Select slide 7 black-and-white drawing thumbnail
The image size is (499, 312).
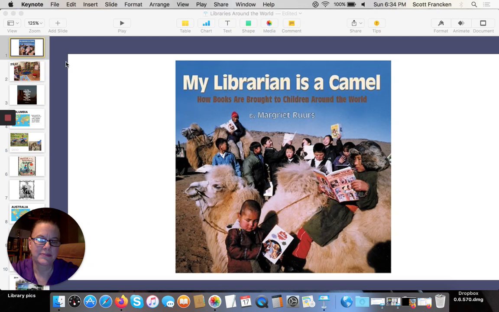point(27,190)
